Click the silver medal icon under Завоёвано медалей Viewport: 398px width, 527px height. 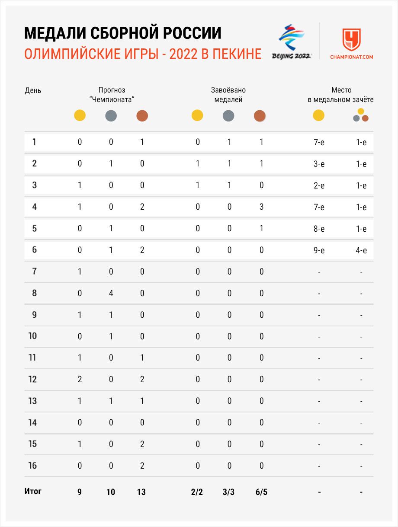(x=228, y=116)
